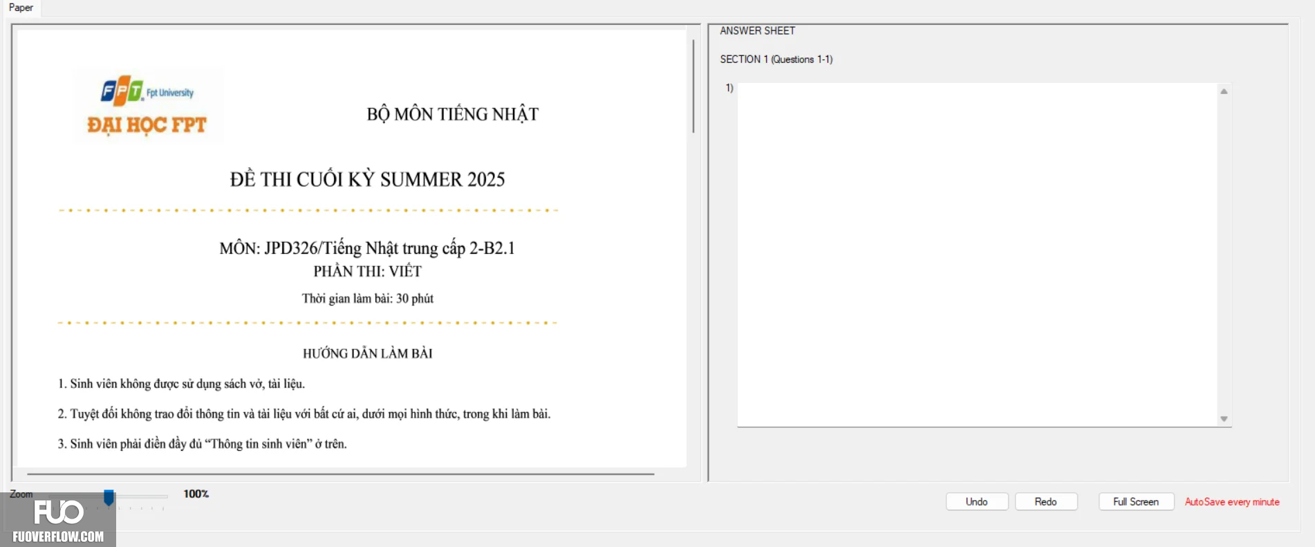Viewport: 1315px width, 547px height.
Task: Click the Redo button
Action: pyautogui.click(x=1045, y=501)
